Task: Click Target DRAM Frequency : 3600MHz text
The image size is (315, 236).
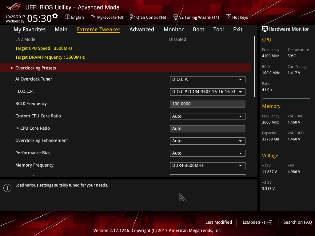Action: pyautogui.click(x=50, y=57)
